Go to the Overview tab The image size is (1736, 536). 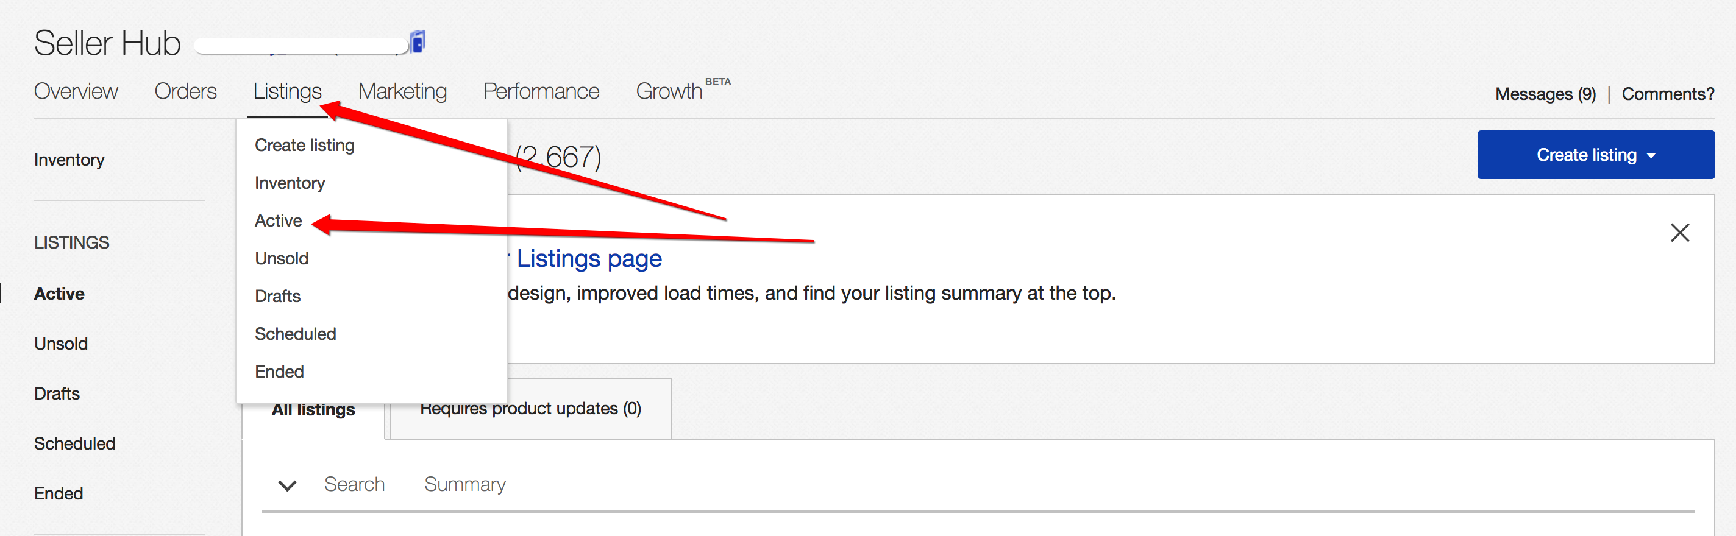click(76, 91)
